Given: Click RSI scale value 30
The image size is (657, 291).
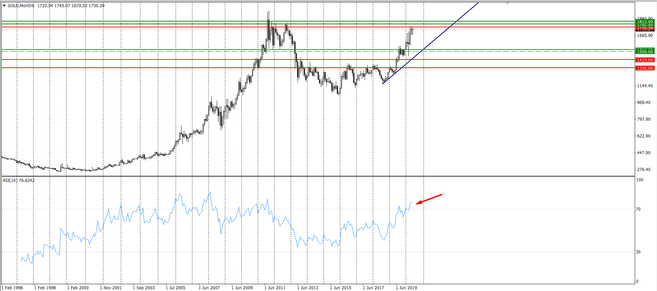Looking at the screenshot, I should coord(638,252).
